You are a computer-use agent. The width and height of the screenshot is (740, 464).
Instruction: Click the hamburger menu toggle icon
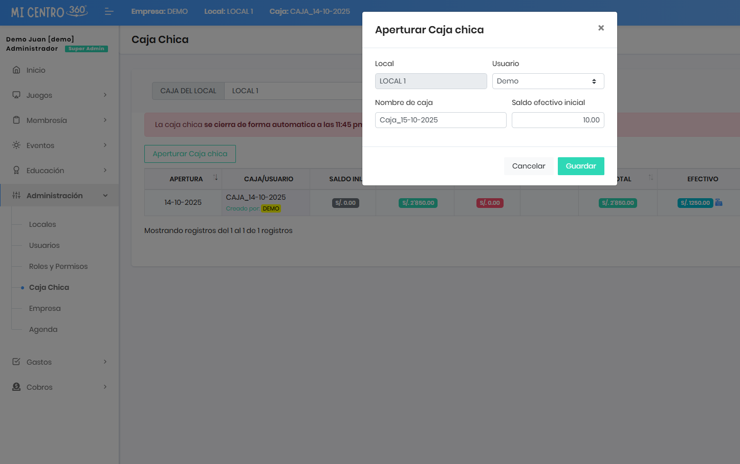[108, 11]
